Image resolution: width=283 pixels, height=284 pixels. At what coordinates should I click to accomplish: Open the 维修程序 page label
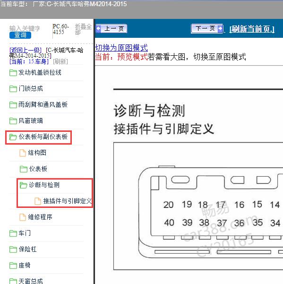pyautogui.click(x=40, y=217)
